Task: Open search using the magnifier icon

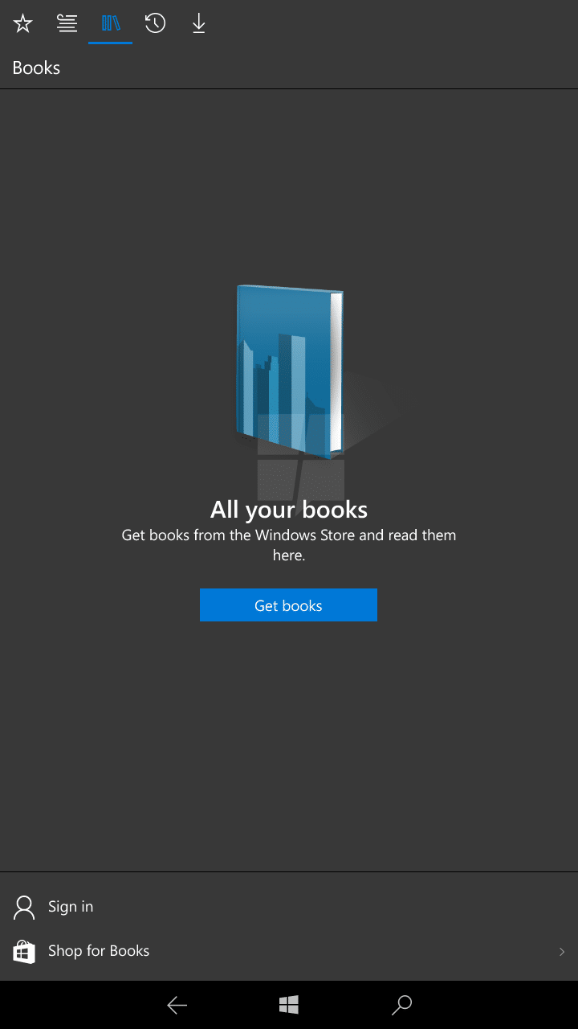Action: 401,1004
